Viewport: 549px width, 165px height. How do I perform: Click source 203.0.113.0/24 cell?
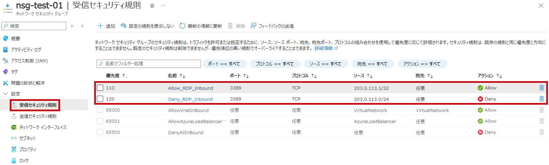point(371,99)
